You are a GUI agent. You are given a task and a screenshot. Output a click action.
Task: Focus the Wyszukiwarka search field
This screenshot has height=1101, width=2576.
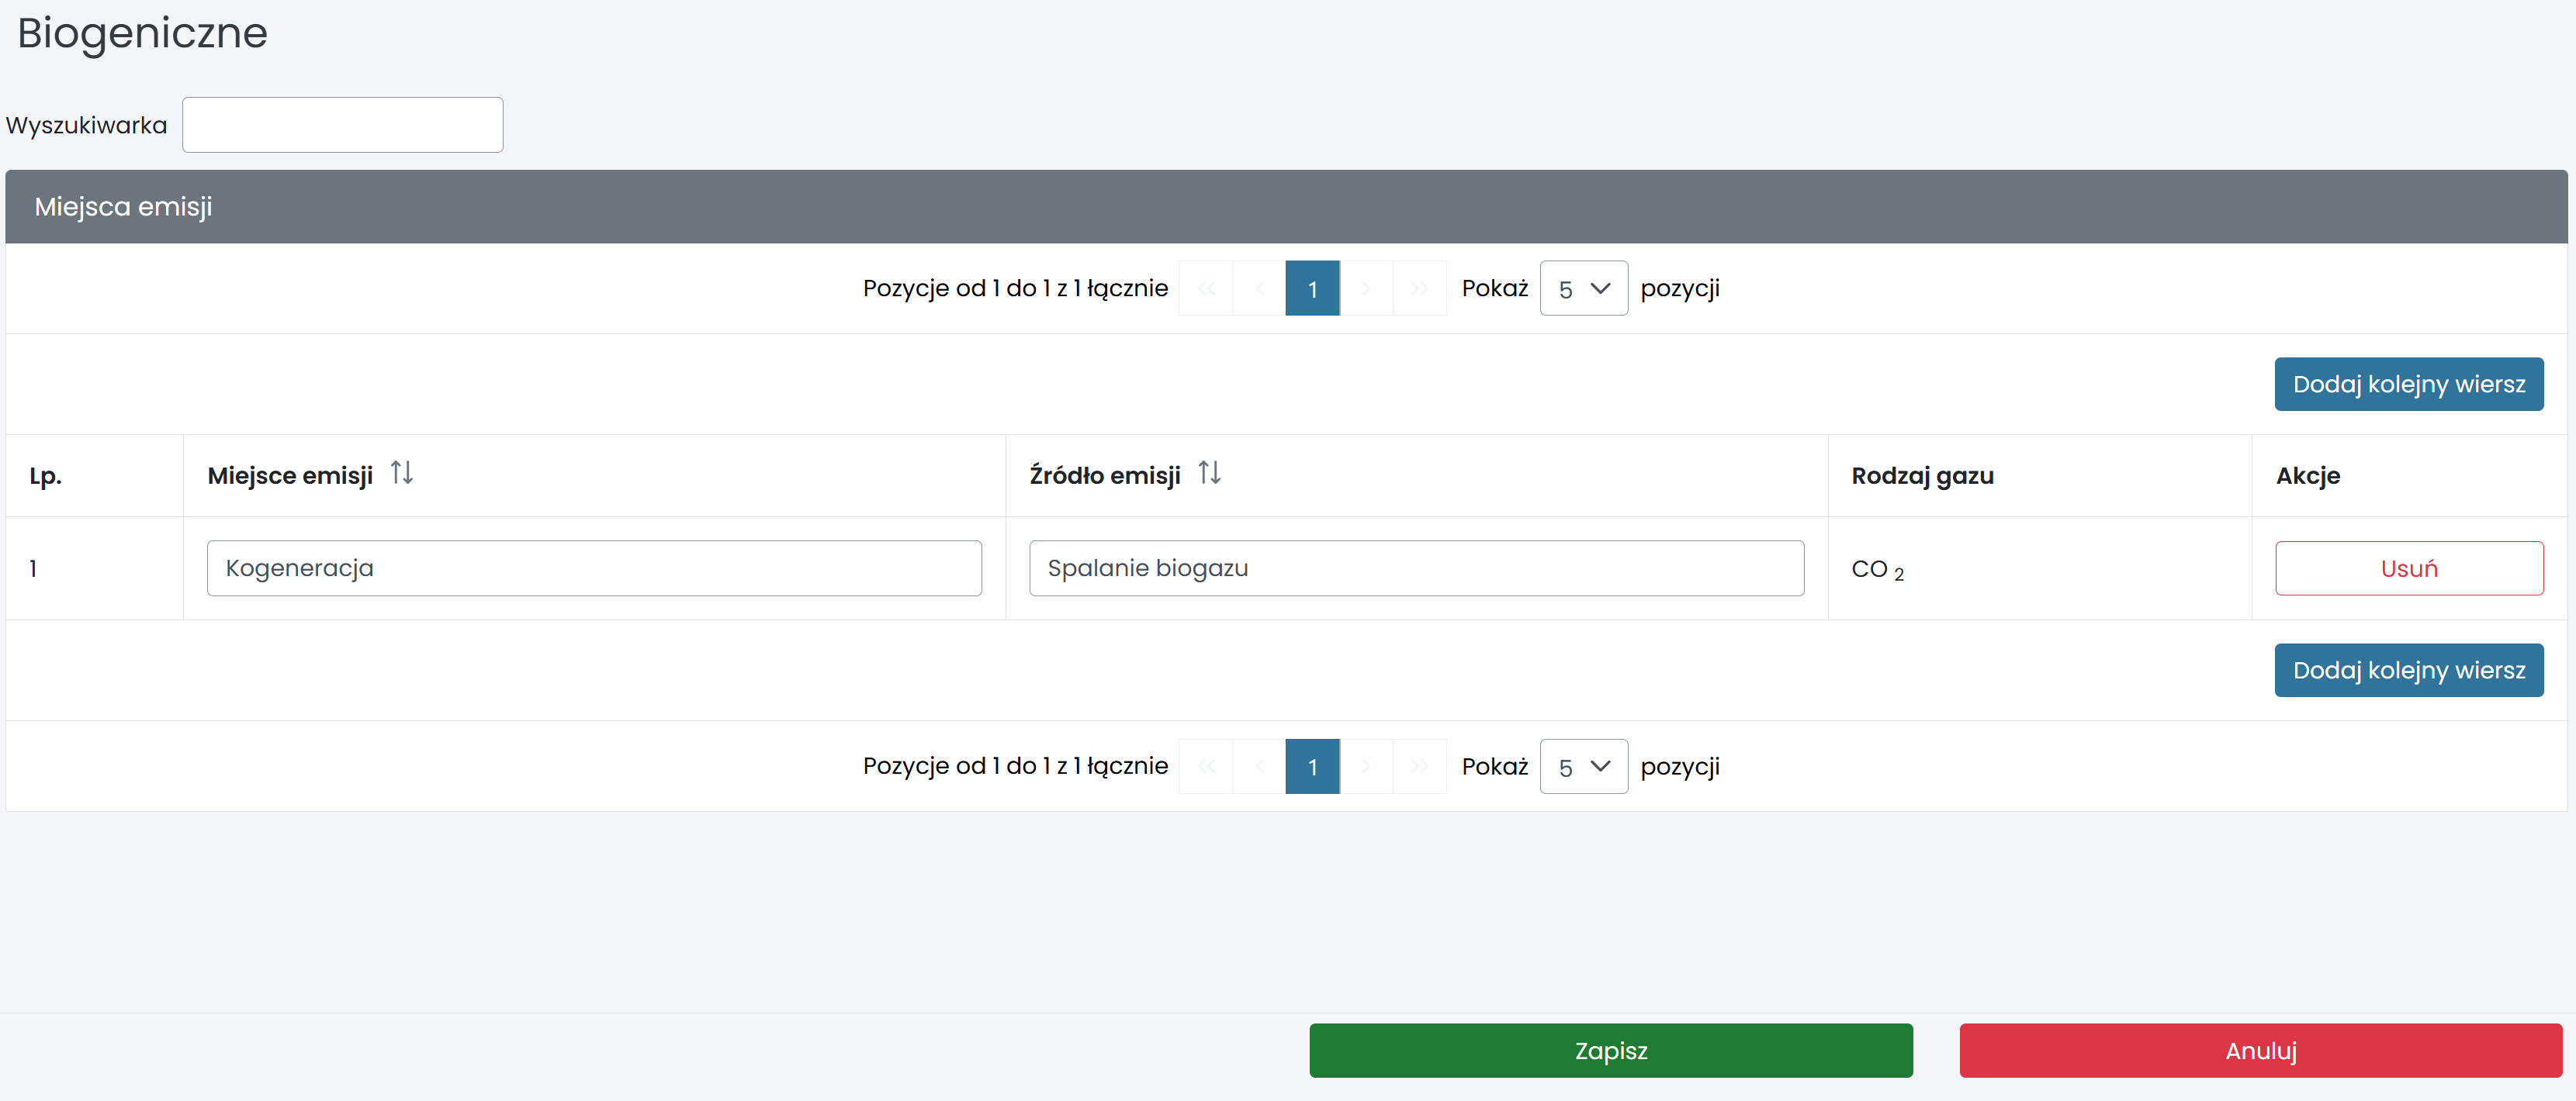pos(342,125)
